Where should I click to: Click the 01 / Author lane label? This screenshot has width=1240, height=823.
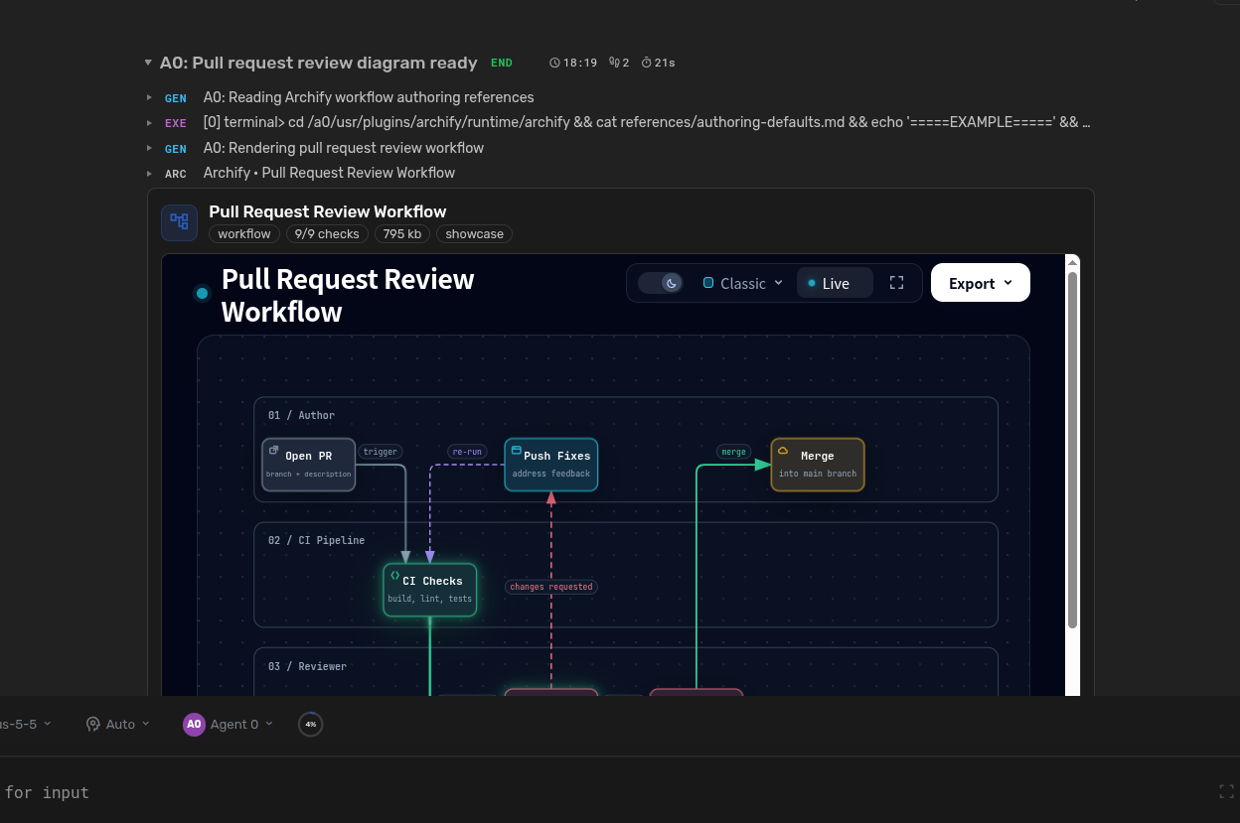coord(301,415)
